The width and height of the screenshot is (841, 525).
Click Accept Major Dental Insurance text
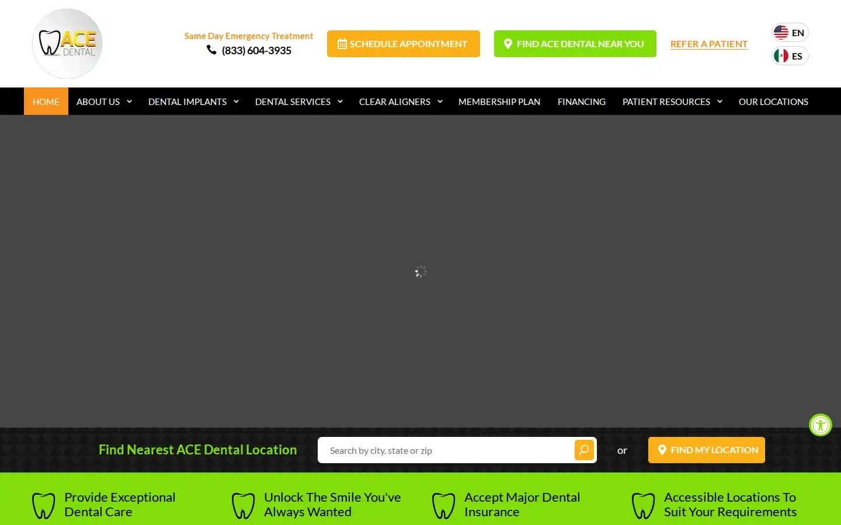(522, 505)
